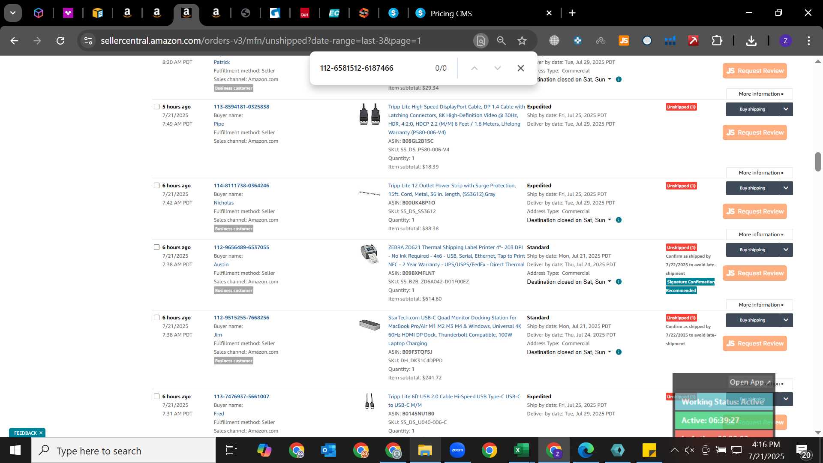The width and height of the screenshot is (823, 463).
Task: Click info icon beside Jim order destination
Action: click(x=619, y=352)
